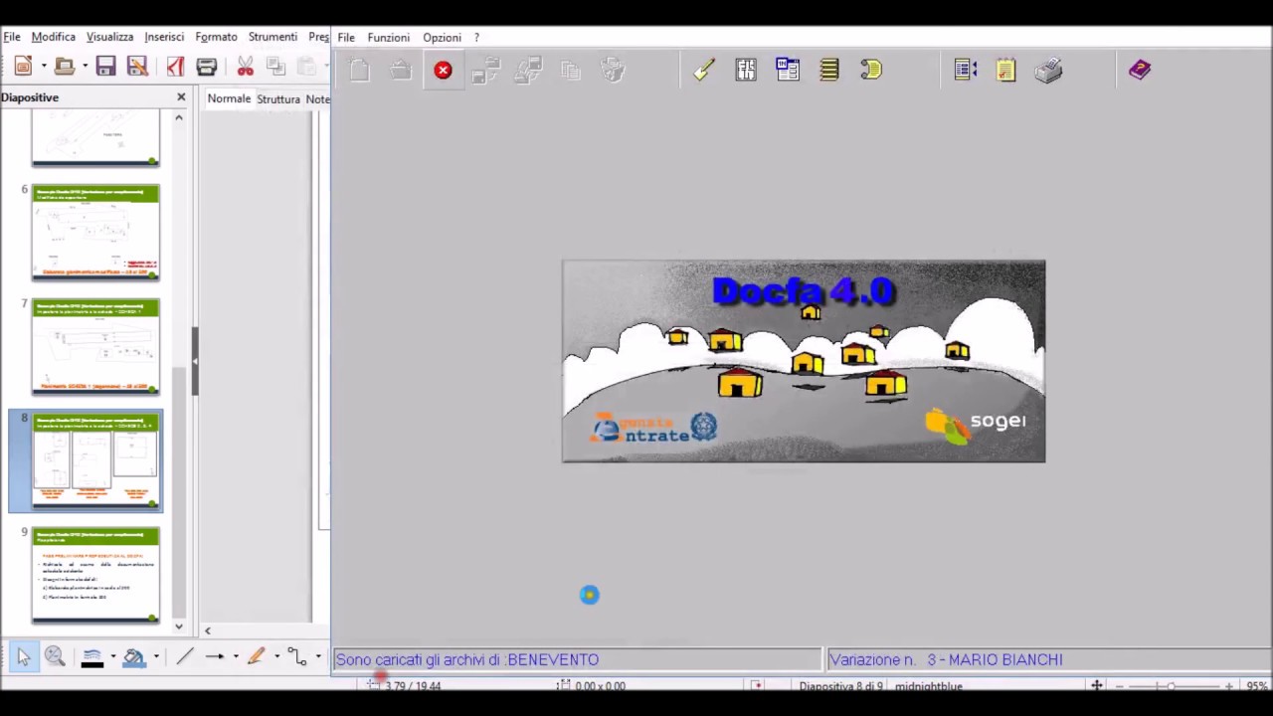Expand curve tool options dropdown

tap(277, 656)
